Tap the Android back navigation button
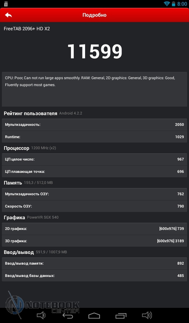 point(68,315)
